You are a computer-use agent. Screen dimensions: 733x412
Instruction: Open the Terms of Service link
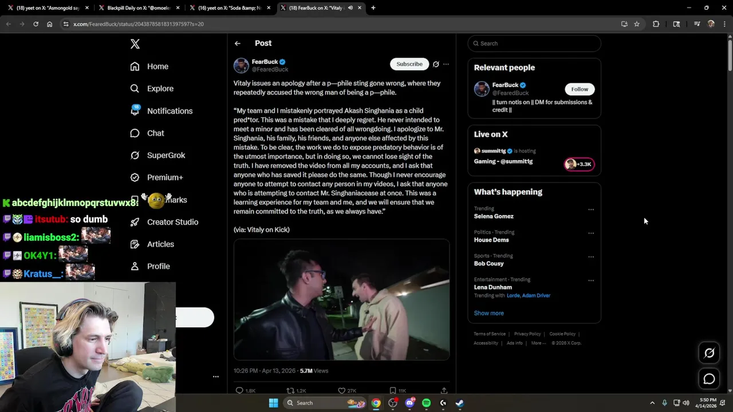tap(490, 334)
